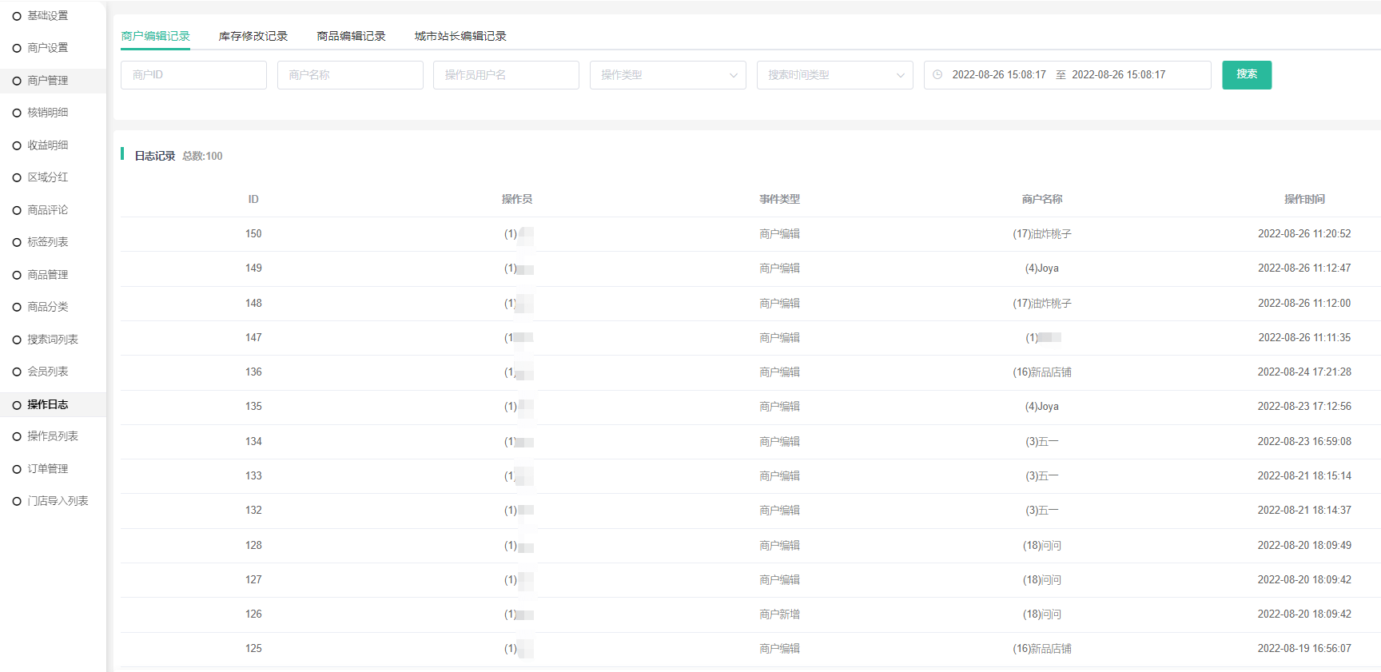Viewport: 1381px width, 672px height.
Task: Select the circle icon next to 门店导入列表
Action: click(17, 502)
